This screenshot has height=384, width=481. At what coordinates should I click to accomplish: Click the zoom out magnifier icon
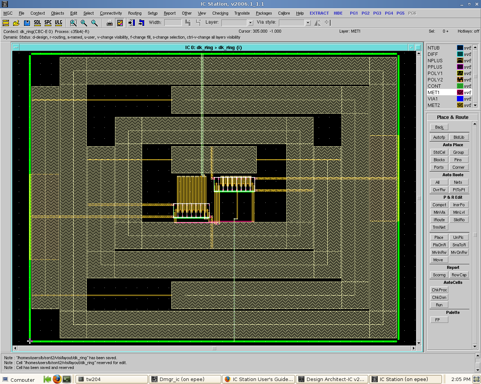coord(94,23)
